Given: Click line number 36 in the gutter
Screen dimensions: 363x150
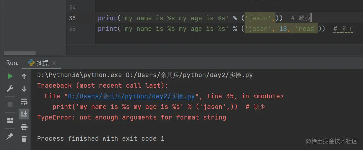Looking at the screenshot, I should coord(72,29).
